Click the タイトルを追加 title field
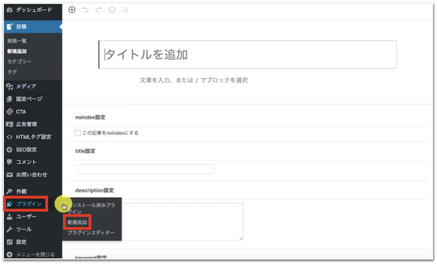The image size is (437, 264). [248, 54]
